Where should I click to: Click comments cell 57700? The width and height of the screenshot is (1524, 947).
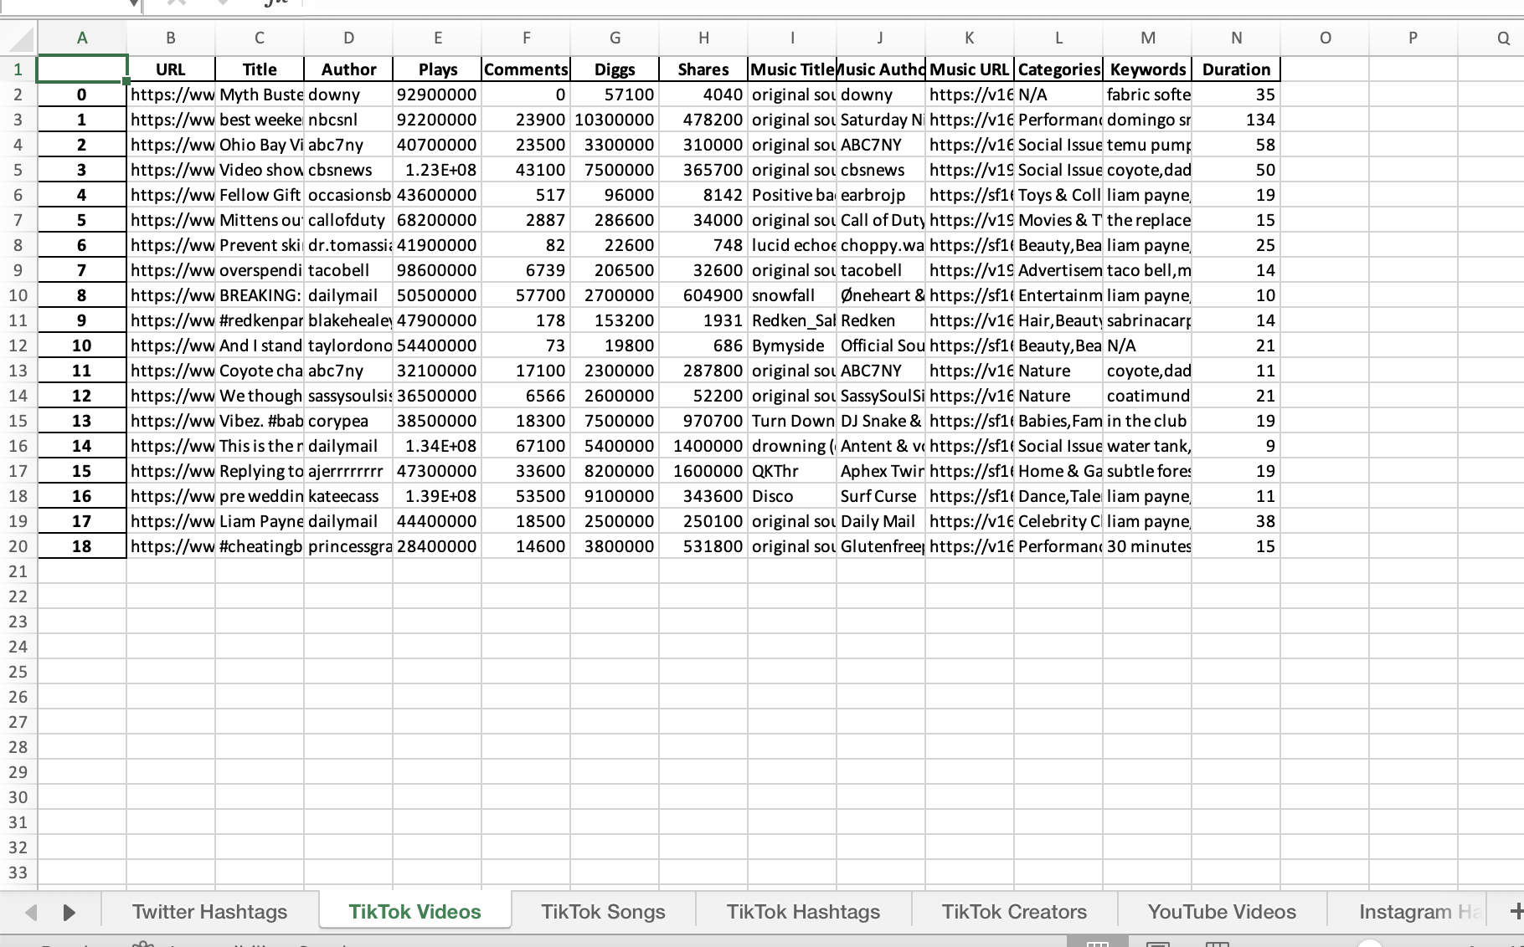pyautogui.click(x=526, y=295)
